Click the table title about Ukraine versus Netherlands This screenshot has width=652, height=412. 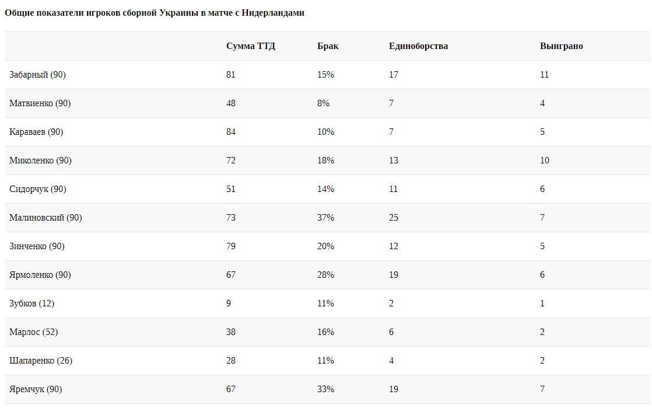(155, 13)
